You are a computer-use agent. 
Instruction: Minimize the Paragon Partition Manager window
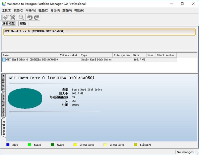coord(171,4)
